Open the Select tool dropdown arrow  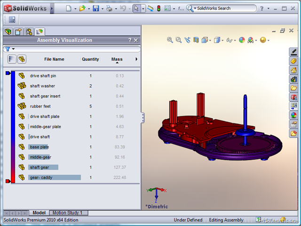(x=143, y=8)
